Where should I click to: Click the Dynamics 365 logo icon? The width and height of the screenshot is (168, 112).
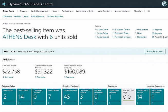click(4, 4)
